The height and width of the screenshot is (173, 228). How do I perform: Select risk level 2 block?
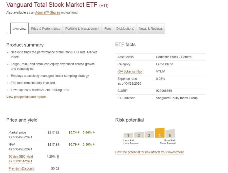(x=139, y=134)
